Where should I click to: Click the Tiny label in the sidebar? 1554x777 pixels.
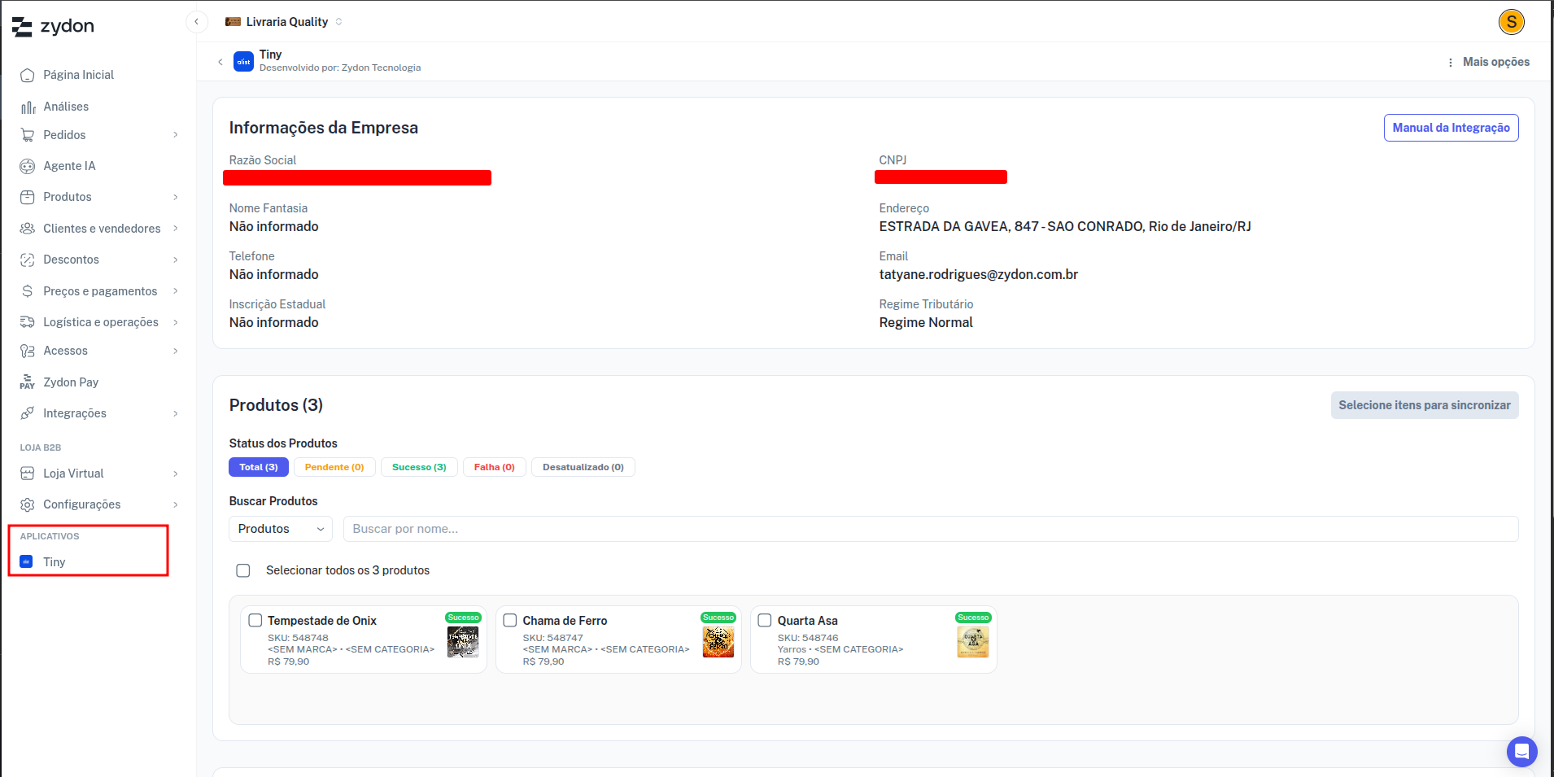point(55,562)
